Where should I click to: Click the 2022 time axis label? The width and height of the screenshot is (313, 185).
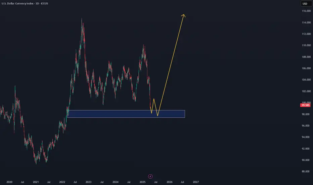click(x=62, y=182)
